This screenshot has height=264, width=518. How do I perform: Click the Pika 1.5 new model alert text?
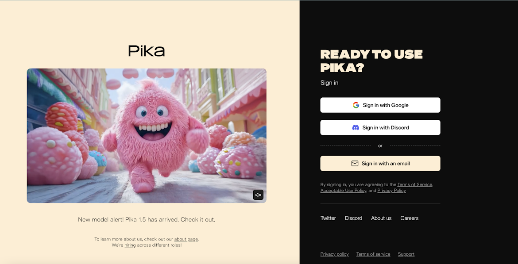coord(147,219)
